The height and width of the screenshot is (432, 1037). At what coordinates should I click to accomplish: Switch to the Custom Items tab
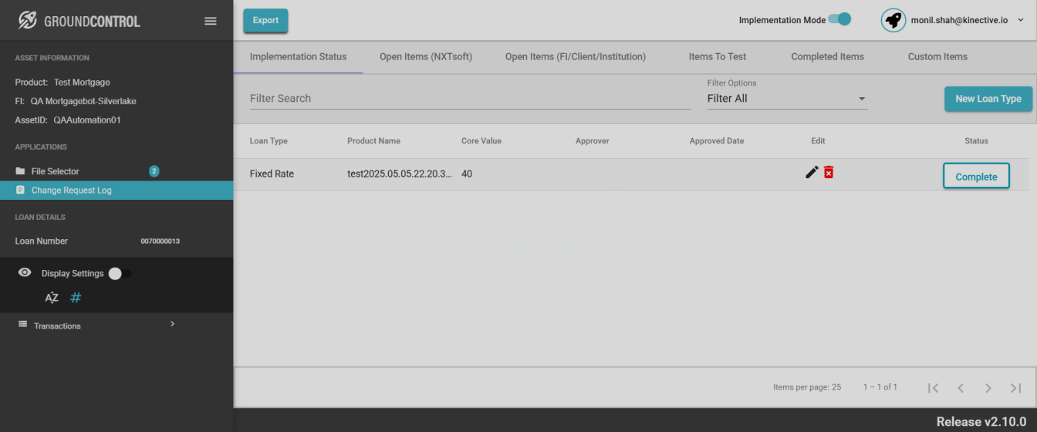pyautogui.click(x=937, y=56)
